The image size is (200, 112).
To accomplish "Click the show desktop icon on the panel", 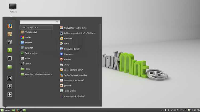I will coord(13,110).
